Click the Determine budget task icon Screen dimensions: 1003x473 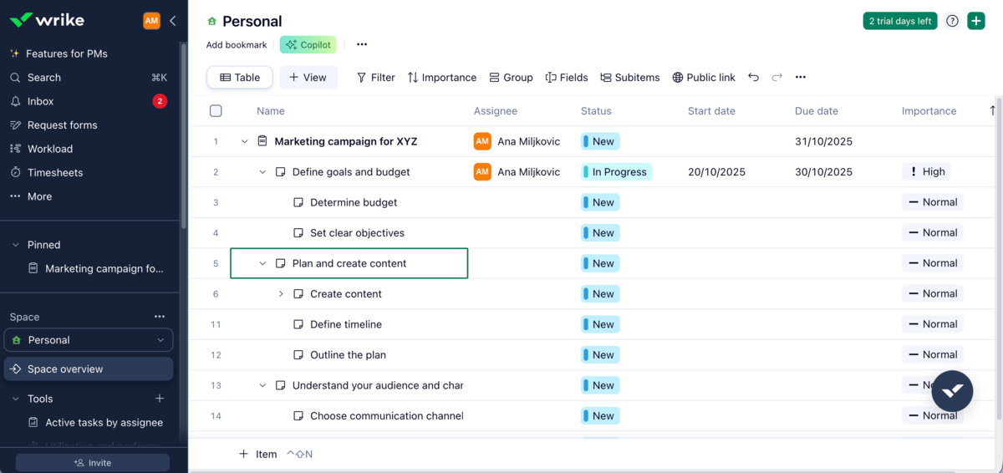(x=298, y=202)
